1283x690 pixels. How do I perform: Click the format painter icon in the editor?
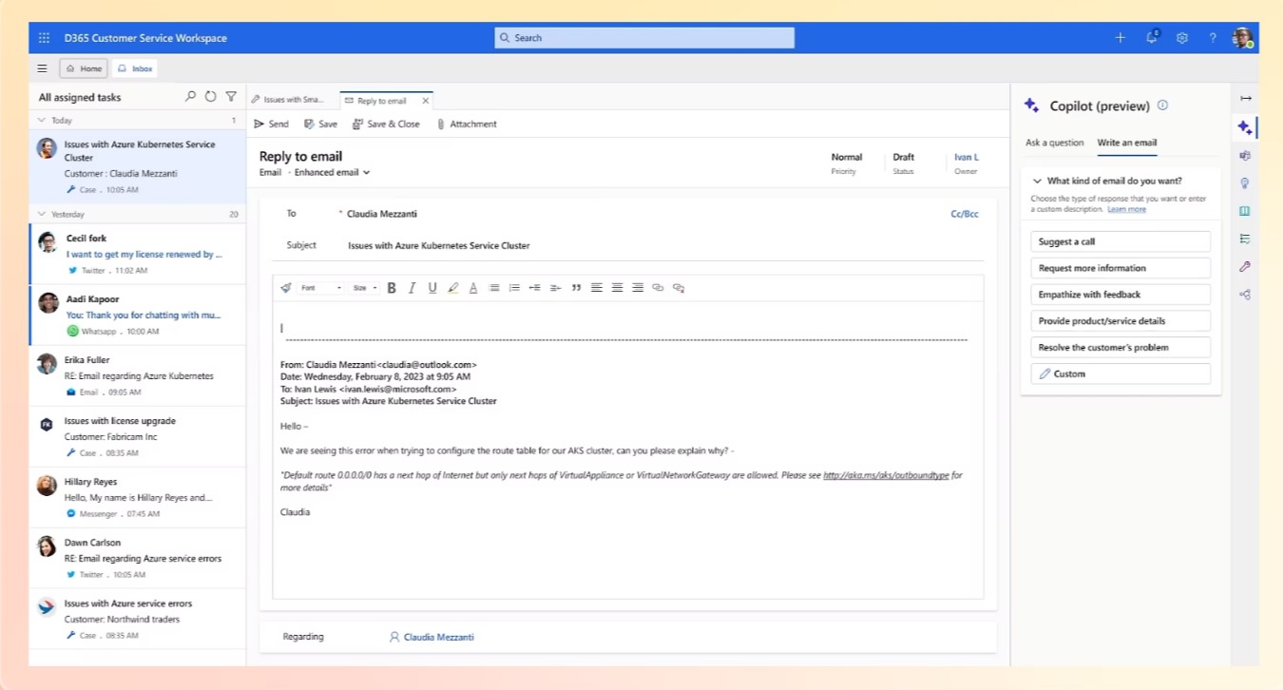286,288
